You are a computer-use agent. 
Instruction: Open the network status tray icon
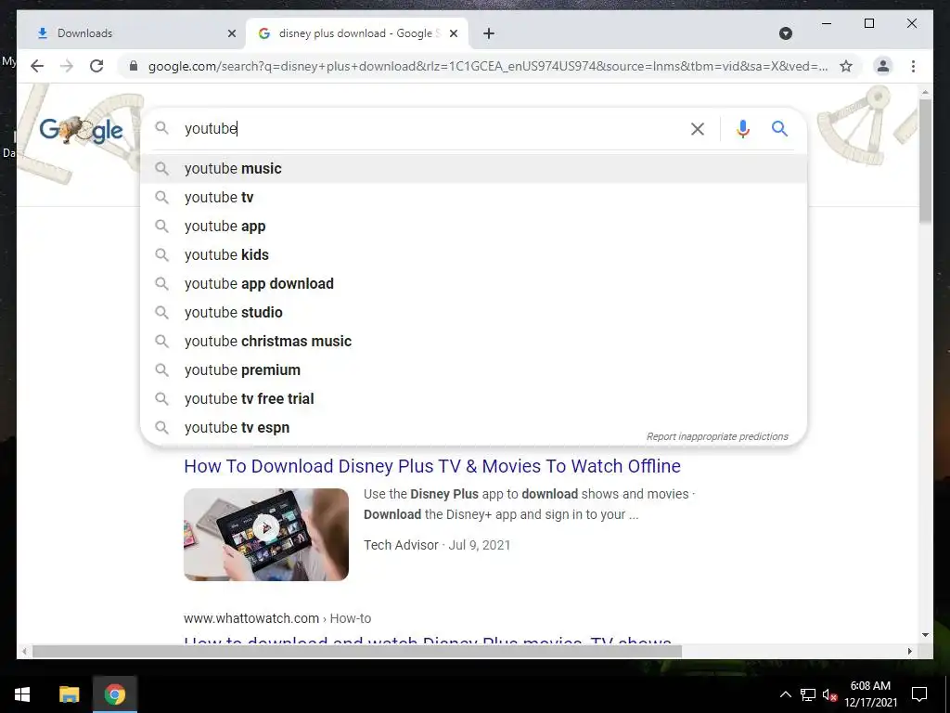[x=808, y=694]
